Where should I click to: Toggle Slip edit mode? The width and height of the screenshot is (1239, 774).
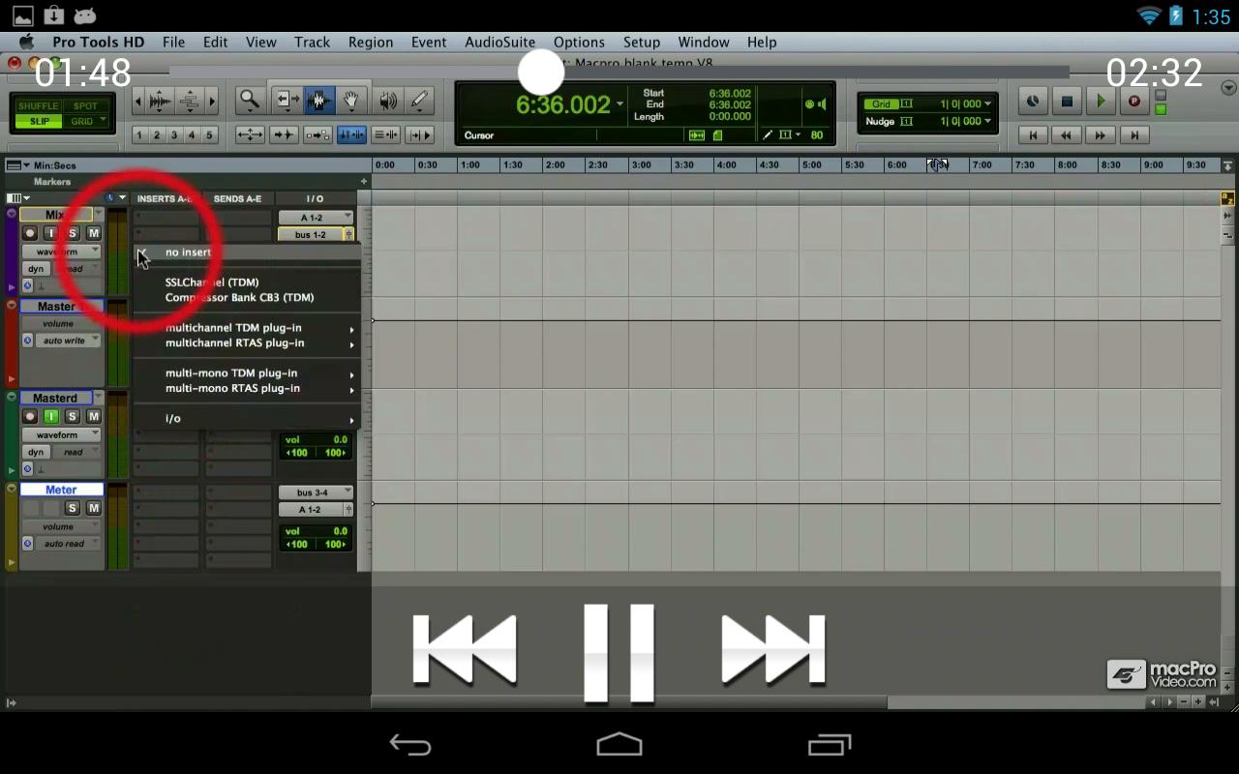click(39, 121)
